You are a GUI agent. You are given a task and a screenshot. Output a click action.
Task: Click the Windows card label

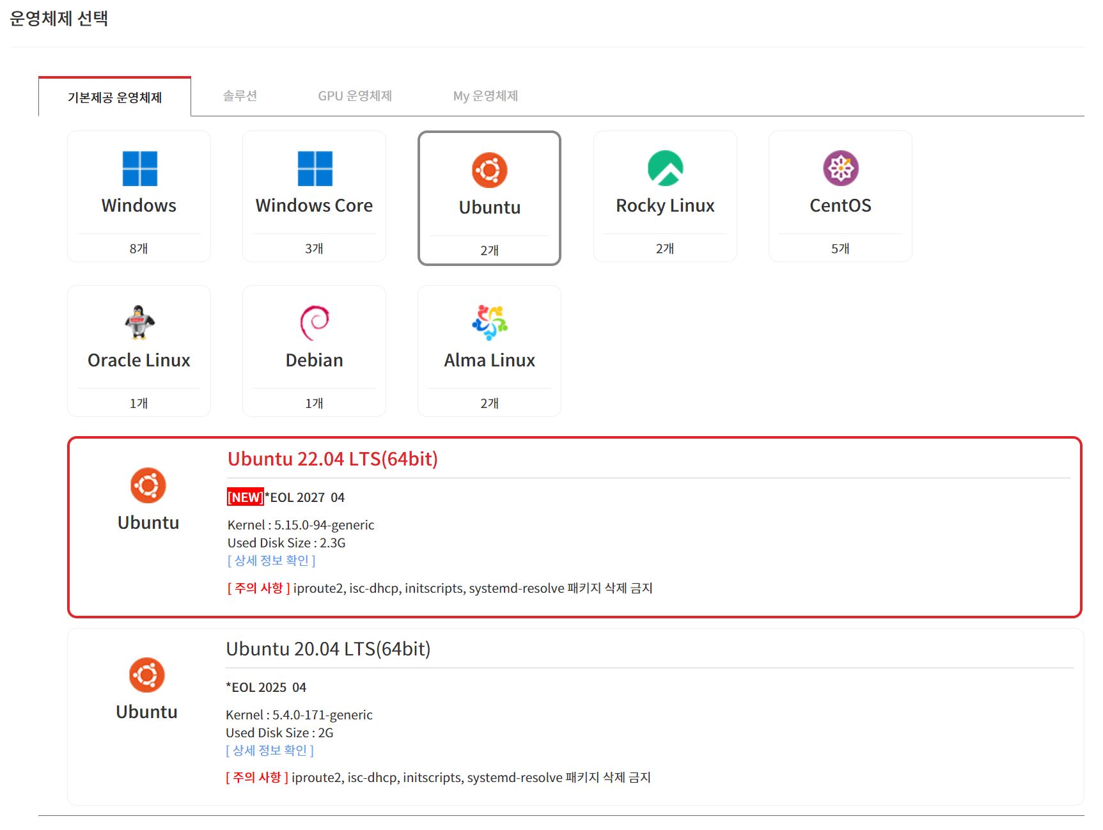pyautogui.click(x=139, y=205)
